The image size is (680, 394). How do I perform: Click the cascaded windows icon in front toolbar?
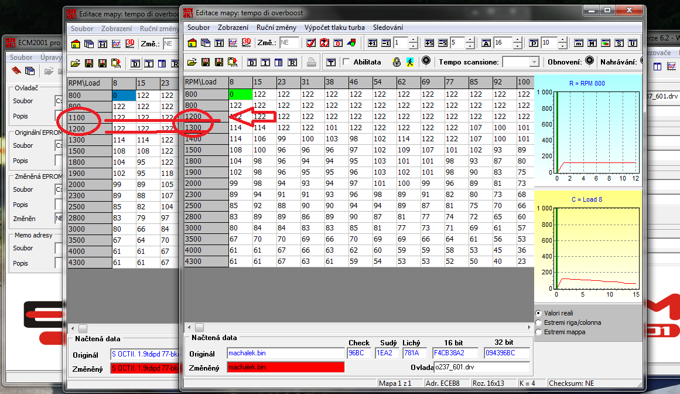206,43
